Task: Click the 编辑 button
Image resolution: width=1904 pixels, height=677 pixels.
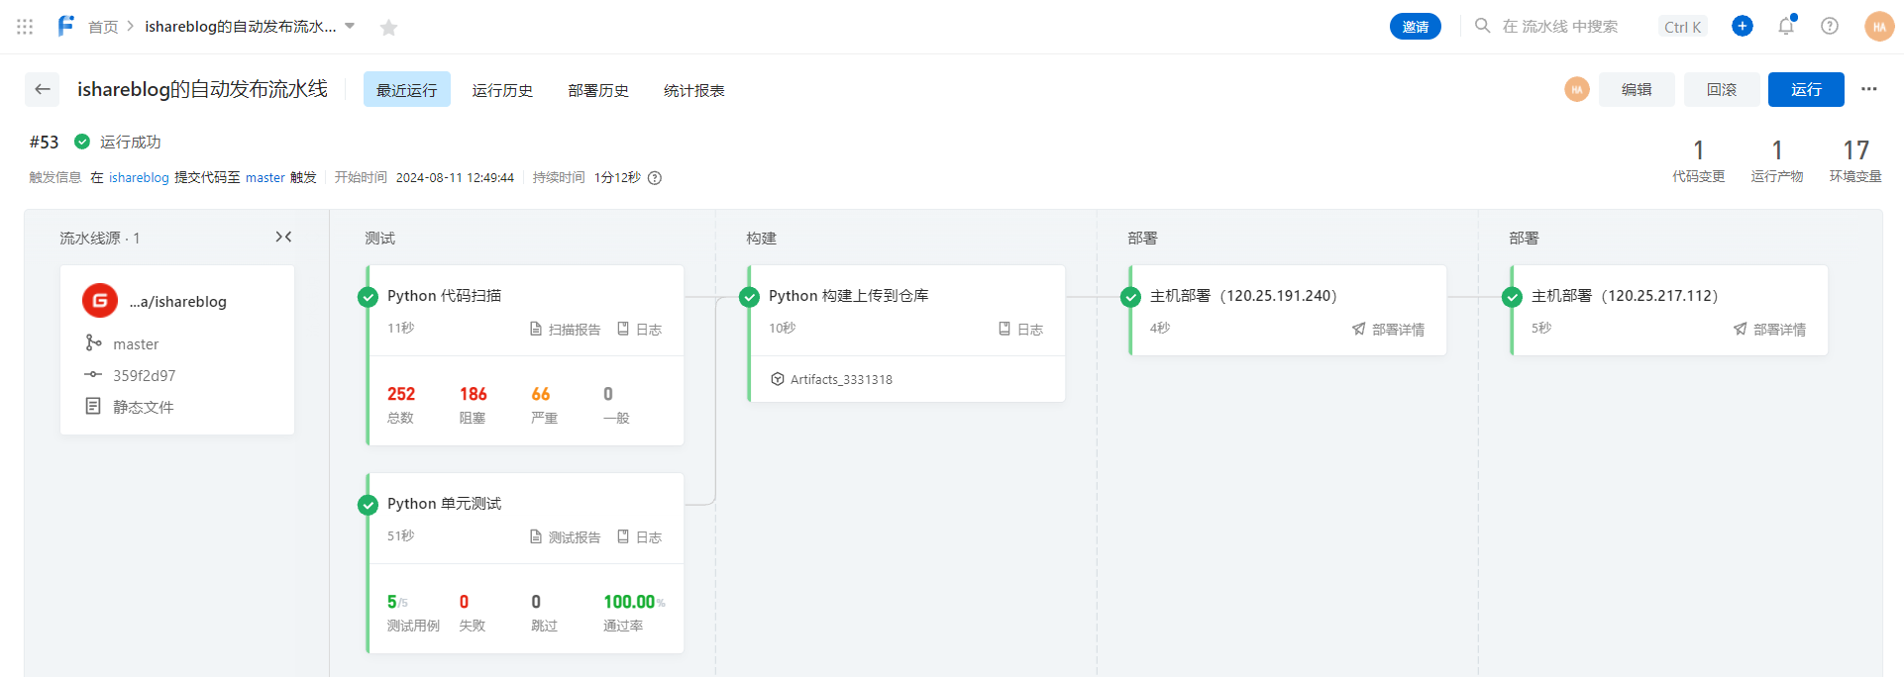Action: (1637, 89)
